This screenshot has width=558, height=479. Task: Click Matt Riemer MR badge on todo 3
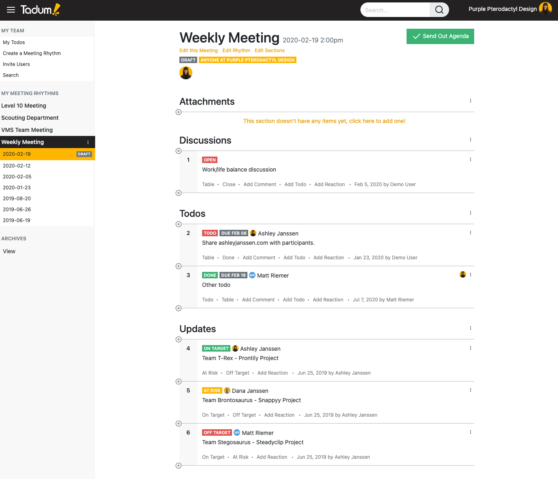coord(252,275)
